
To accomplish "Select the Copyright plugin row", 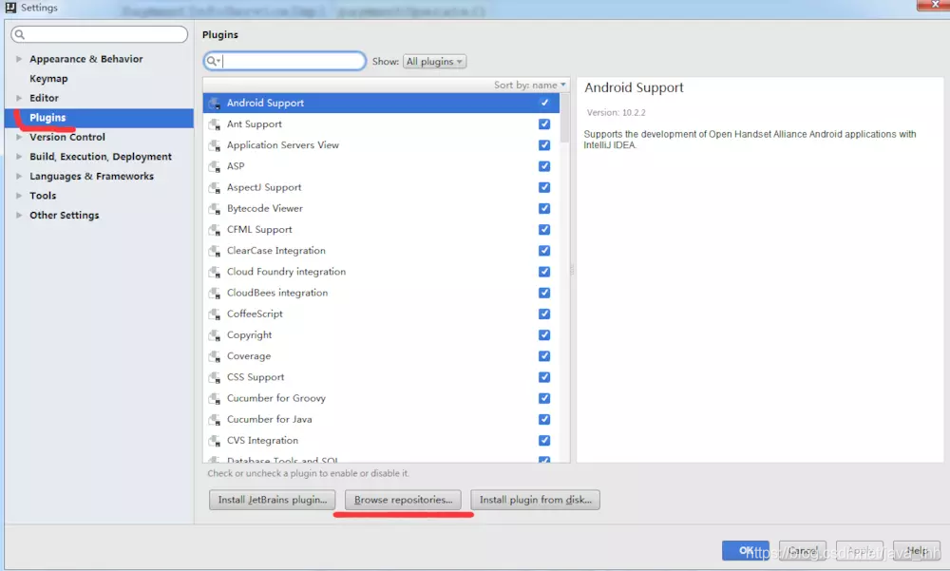I will click(381, 335).
